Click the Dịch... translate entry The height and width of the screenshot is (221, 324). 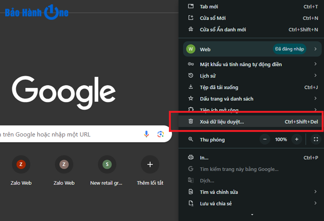pos(251,181)
